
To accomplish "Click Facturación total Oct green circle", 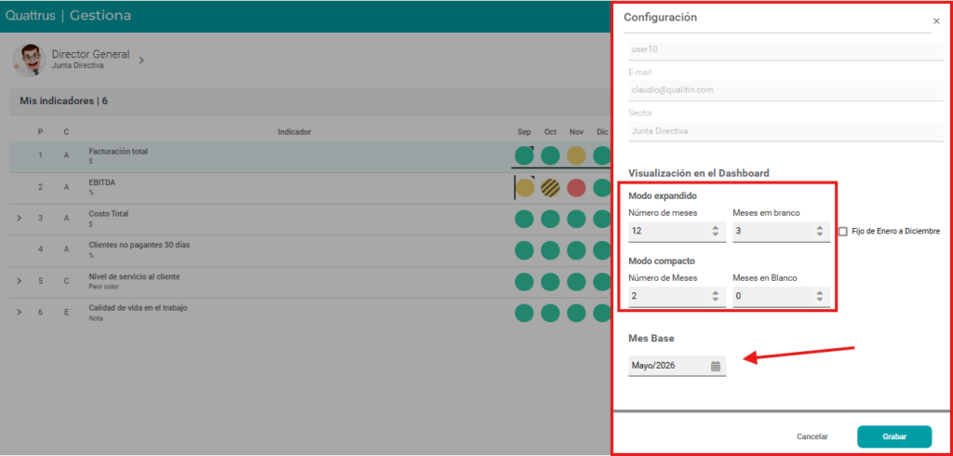I will point(550,155).
